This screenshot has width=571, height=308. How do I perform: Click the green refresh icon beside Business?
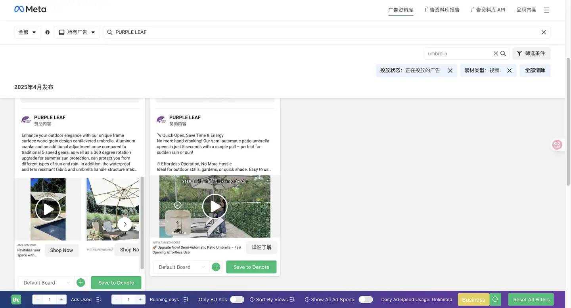pos(496,299)
